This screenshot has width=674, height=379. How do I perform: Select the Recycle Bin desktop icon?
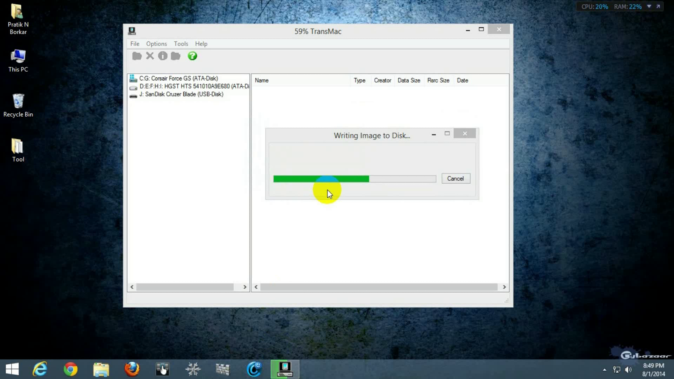click(18, 105)
